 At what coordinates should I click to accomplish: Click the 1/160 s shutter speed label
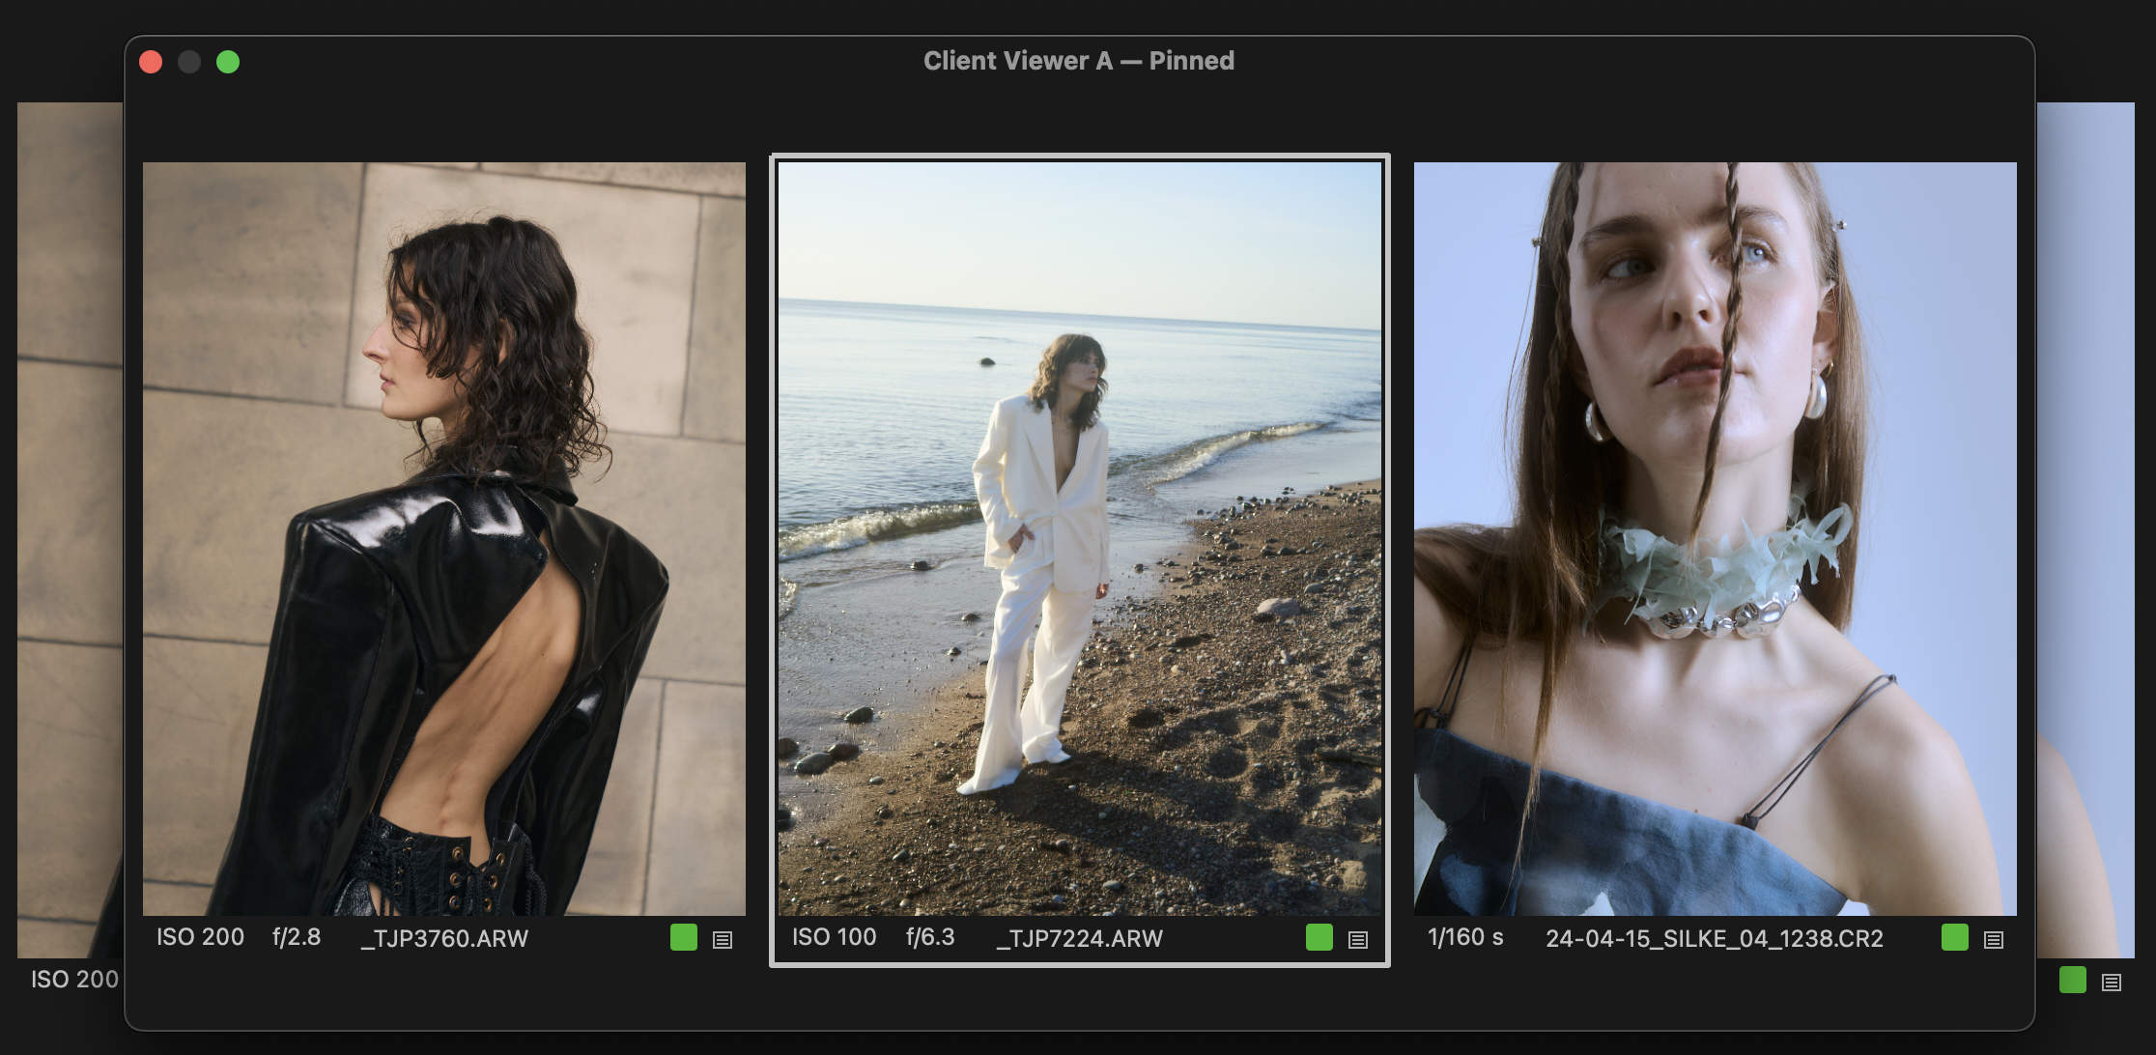click(x=1462, y=936)
